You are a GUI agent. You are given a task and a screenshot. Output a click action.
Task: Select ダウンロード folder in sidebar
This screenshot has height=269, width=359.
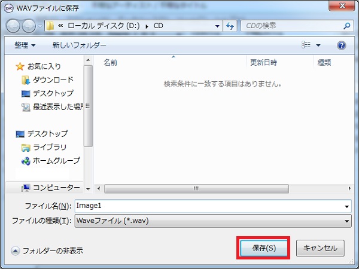click(53, 80)
